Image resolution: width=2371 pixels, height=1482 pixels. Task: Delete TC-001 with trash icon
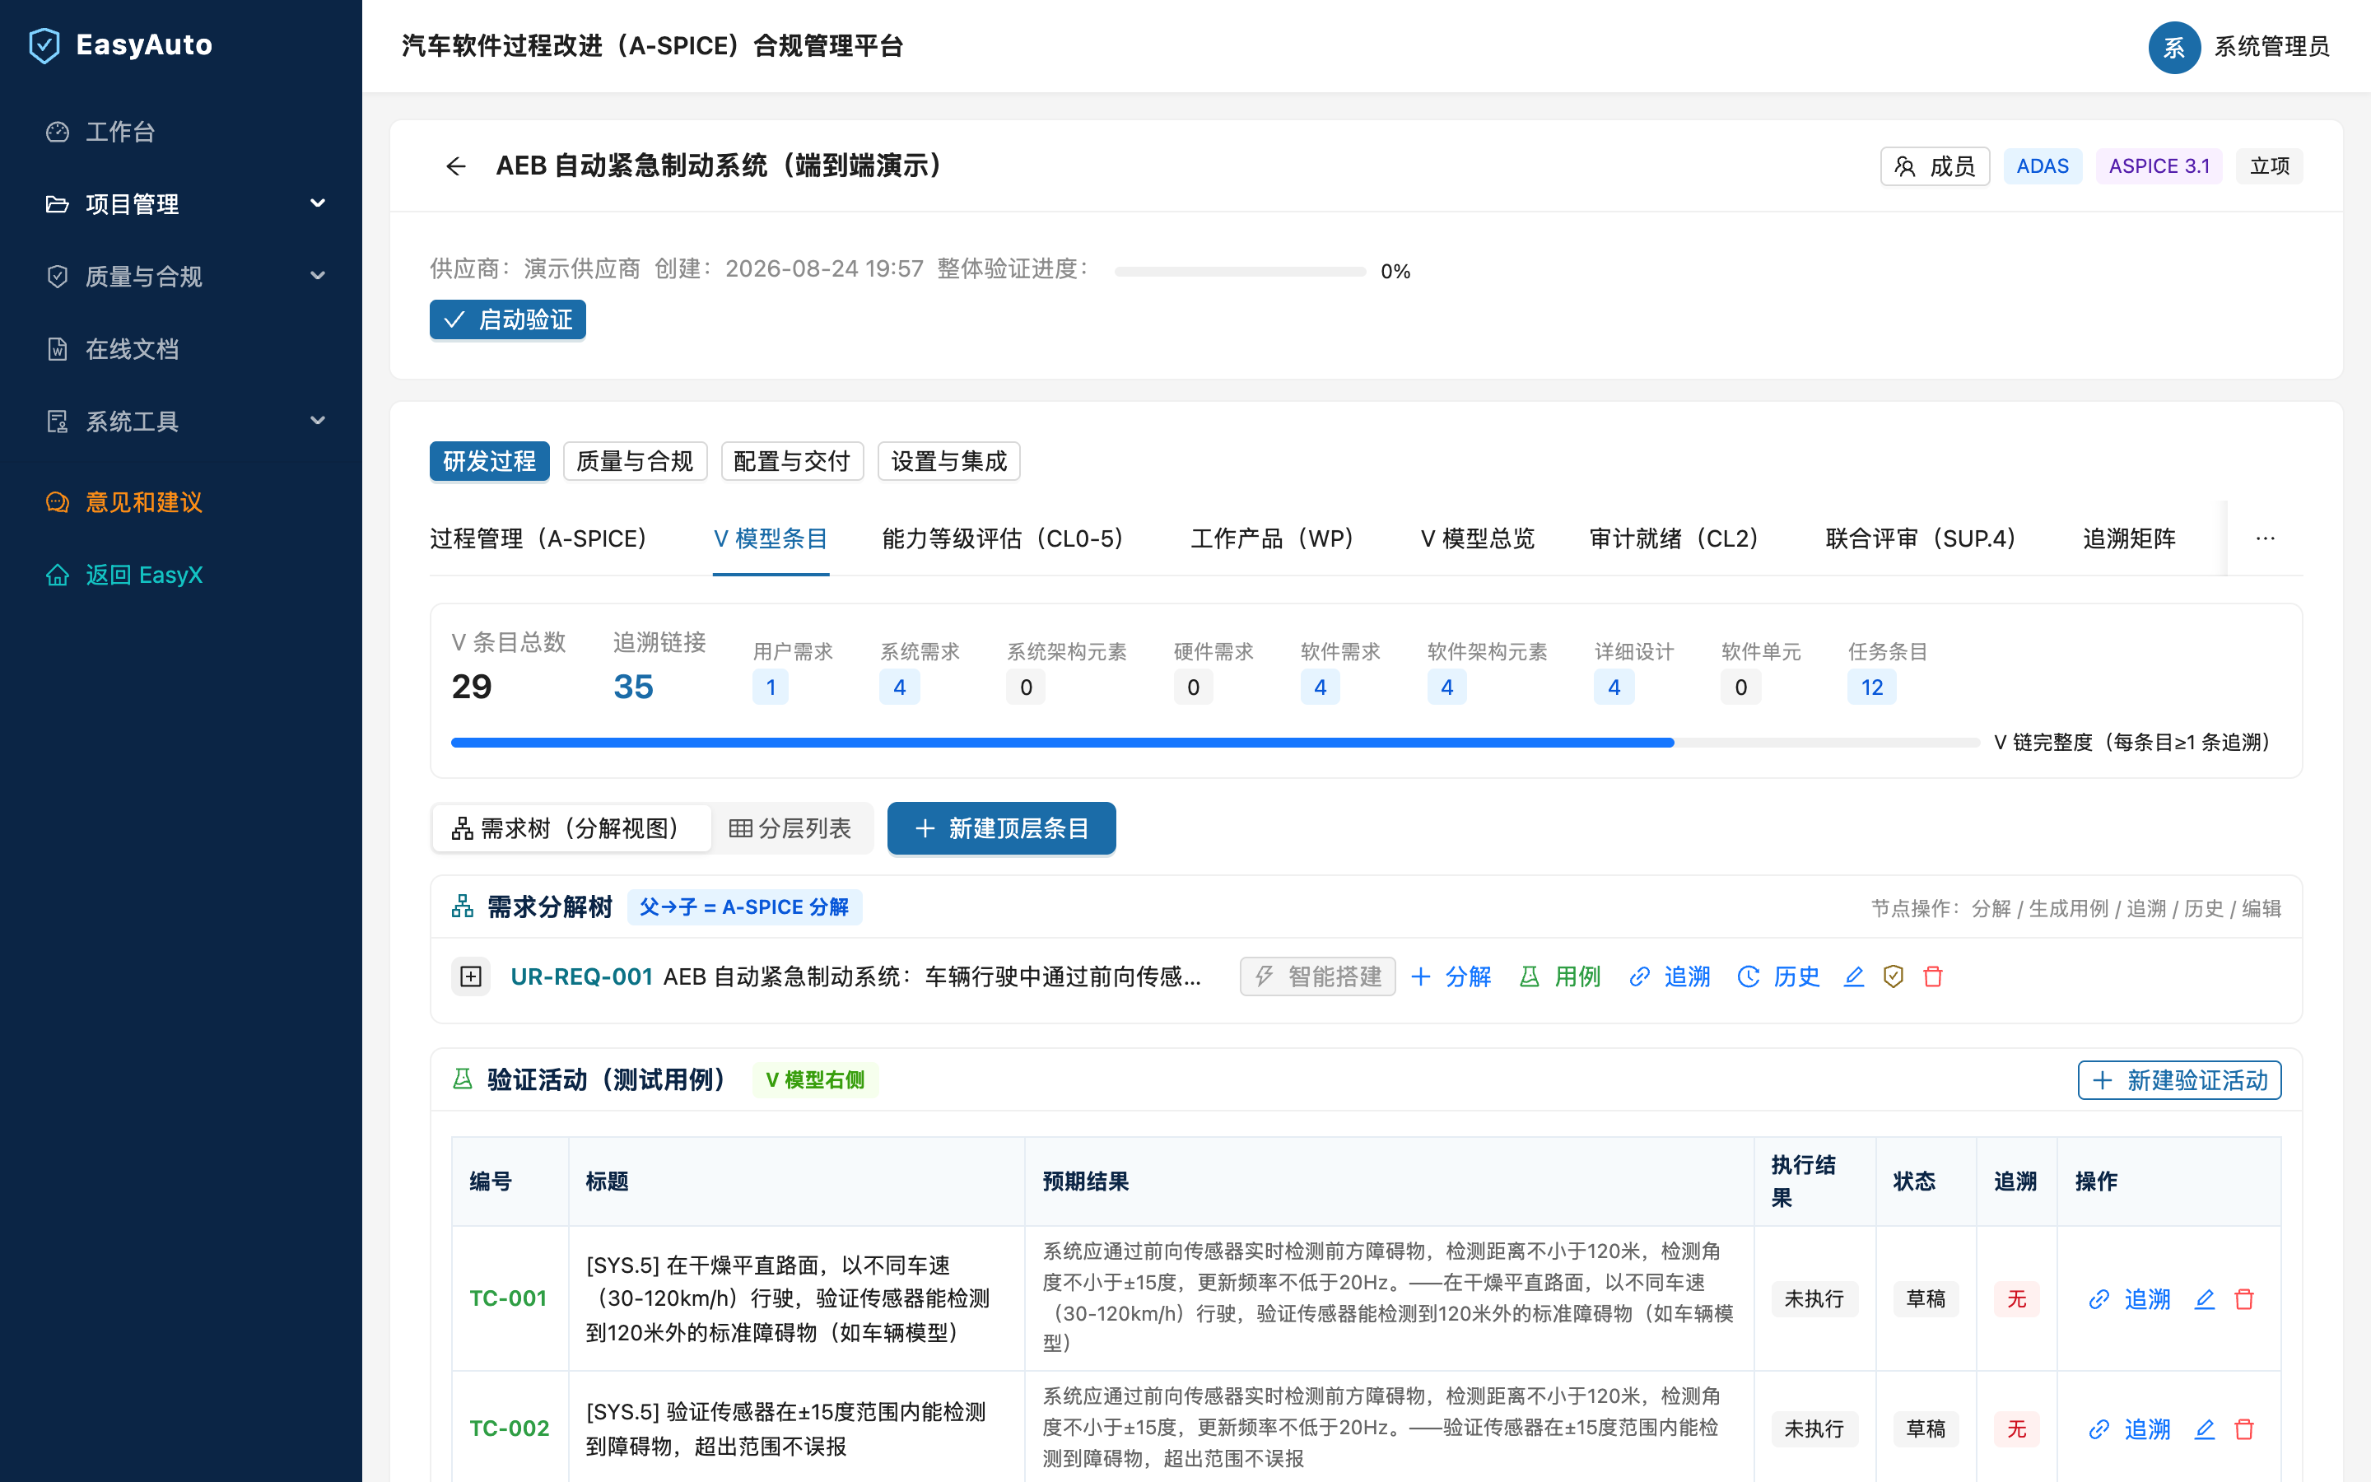(2244, 1300)
